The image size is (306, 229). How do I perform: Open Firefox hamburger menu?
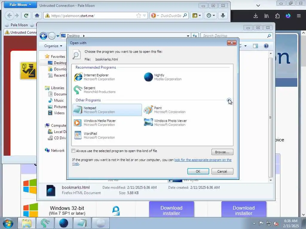299,16
